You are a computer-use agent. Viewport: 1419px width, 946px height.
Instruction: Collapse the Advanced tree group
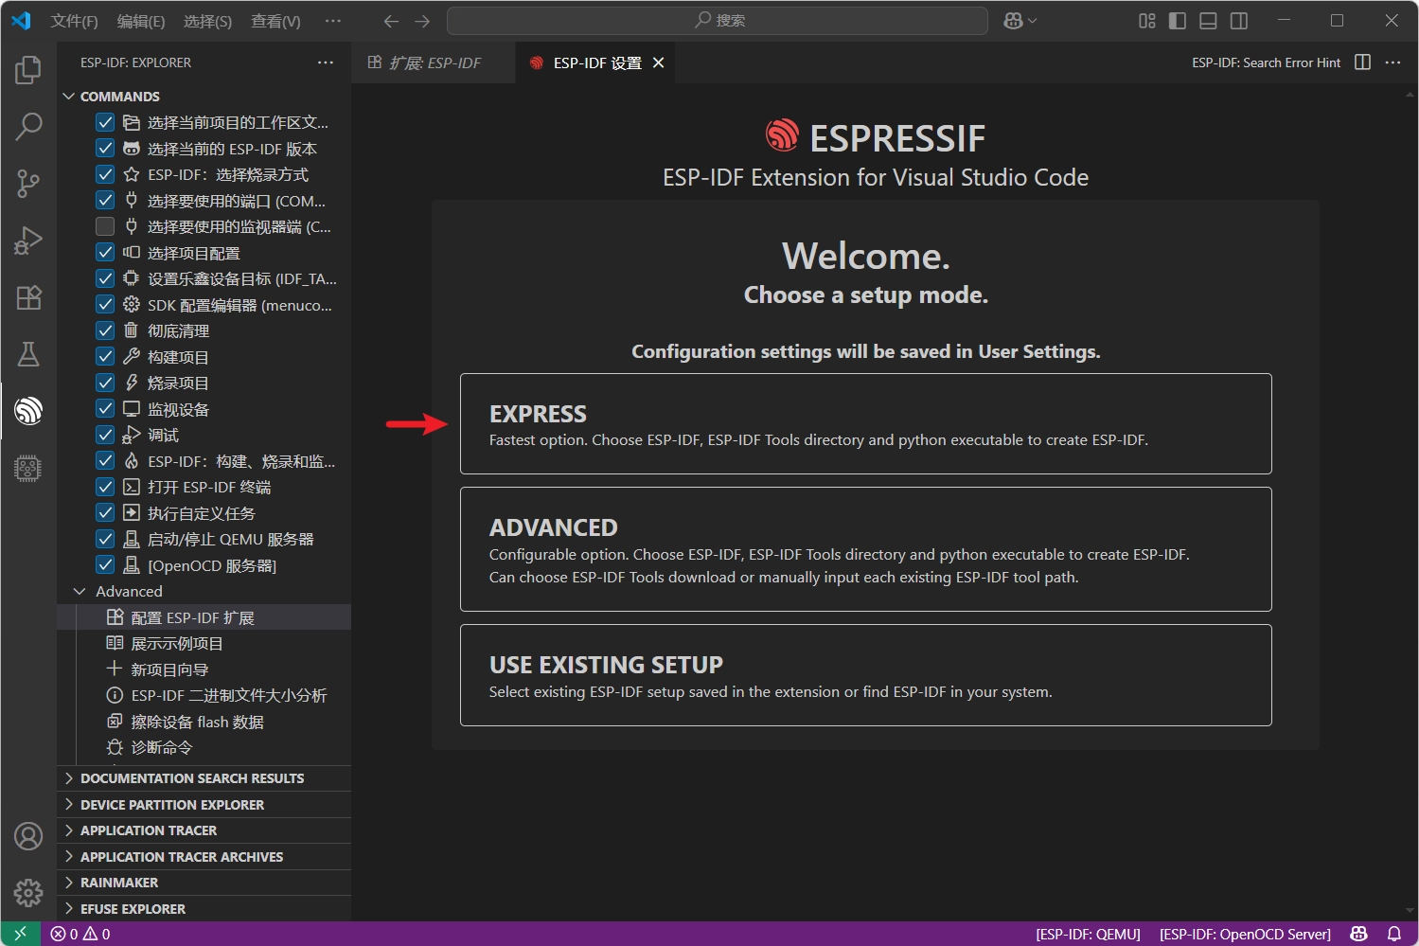(80, 591)
